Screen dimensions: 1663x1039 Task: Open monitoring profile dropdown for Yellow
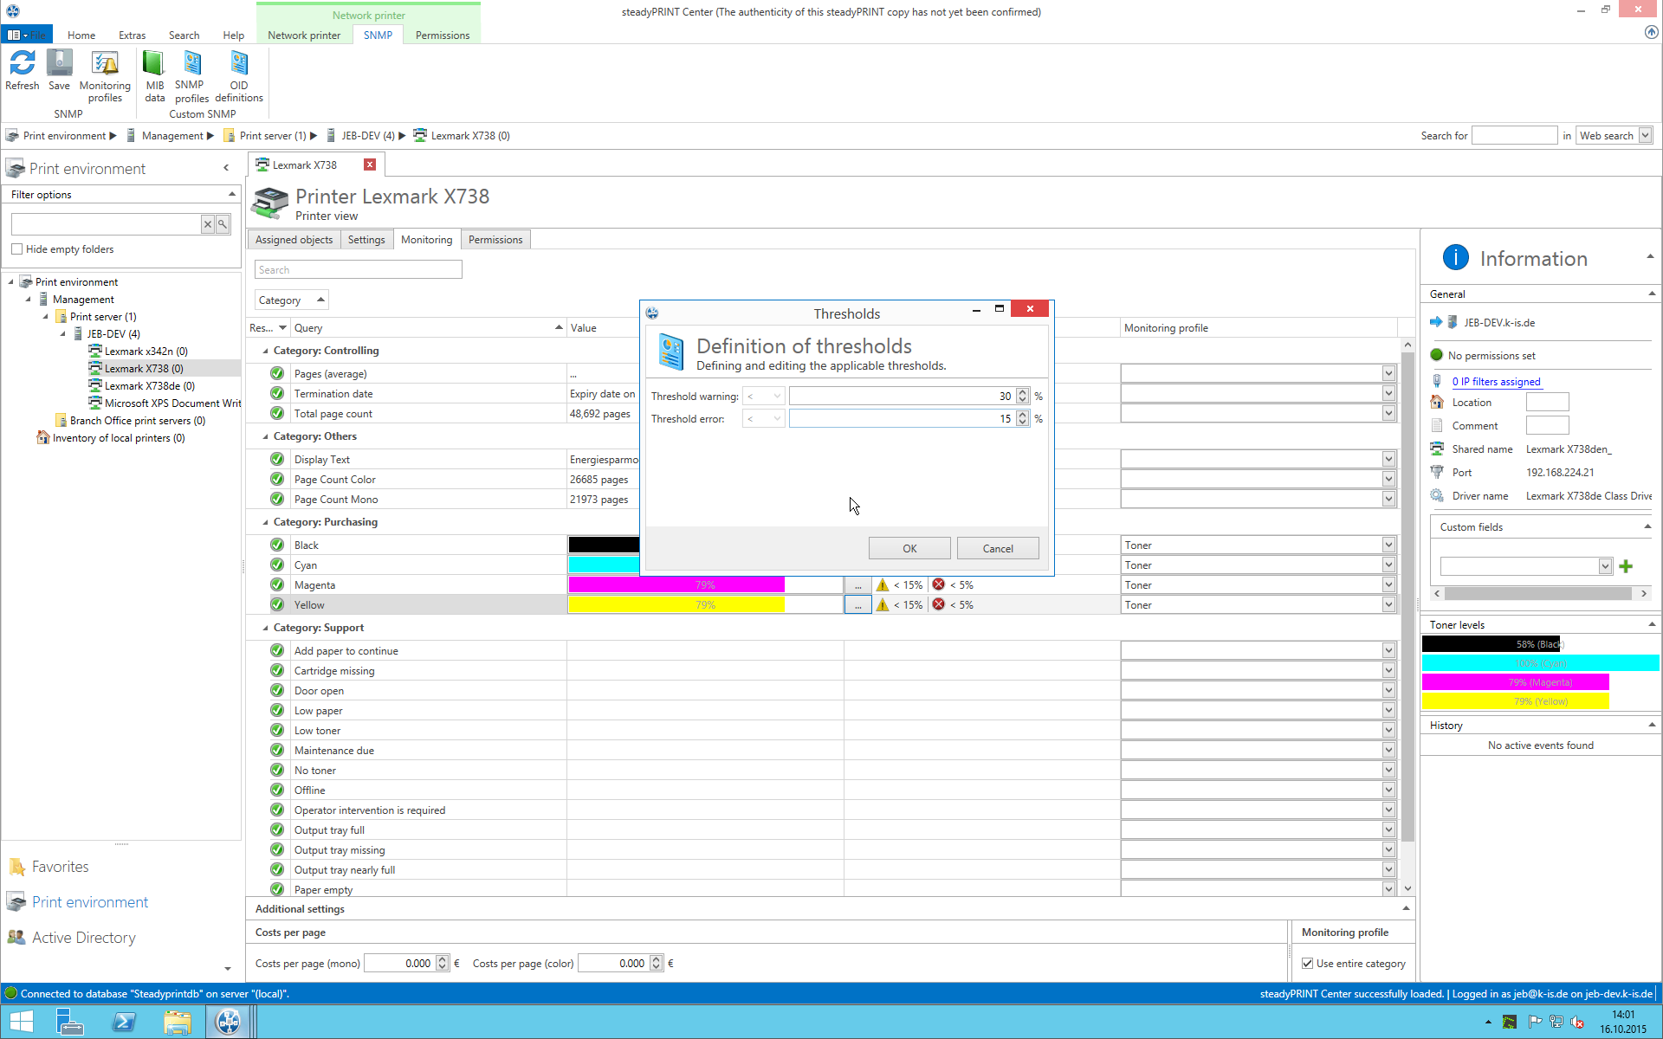coord(1388,605)
